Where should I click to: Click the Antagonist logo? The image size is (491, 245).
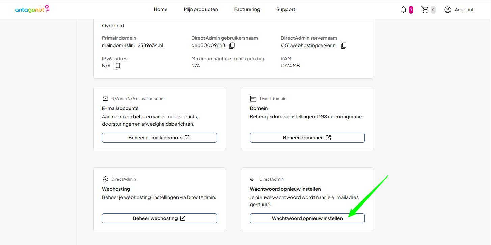tap(32, 9)
